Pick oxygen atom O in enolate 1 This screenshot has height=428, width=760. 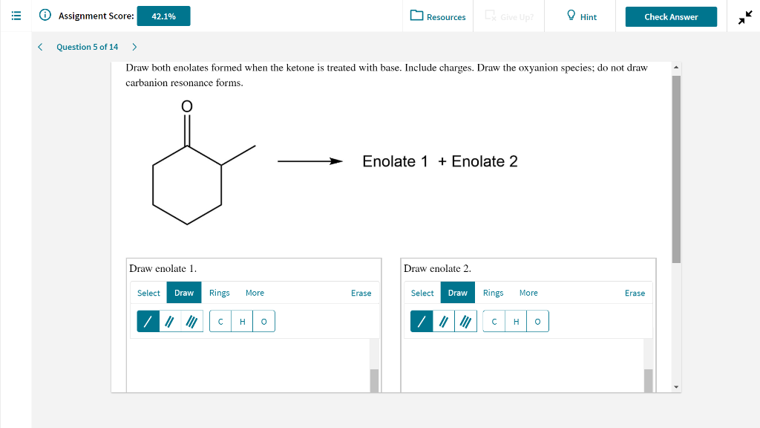coord(263,321)
